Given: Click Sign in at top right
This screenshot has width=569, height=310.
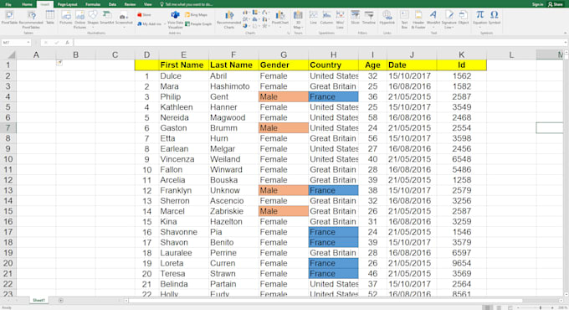Looking at the screenshot, I should coord(537,4).
